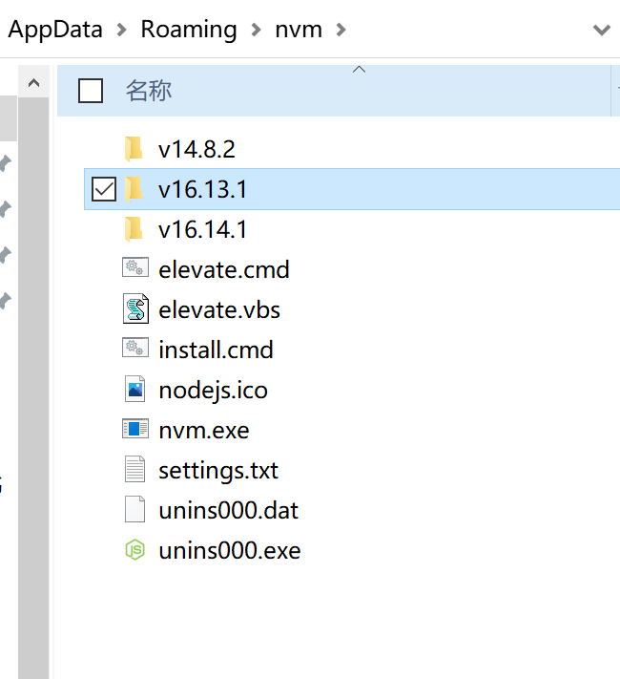This screenshot has width=620, height=679.
Task: Click nvm in the address breadcrumb
Action: click(x=299, y=30)
